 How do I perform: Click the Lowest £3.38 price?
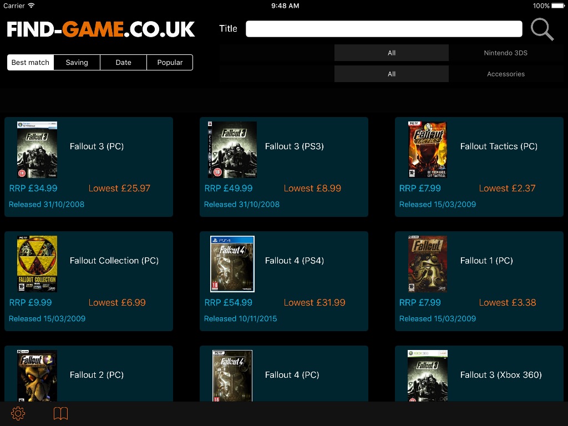[508, 302]
